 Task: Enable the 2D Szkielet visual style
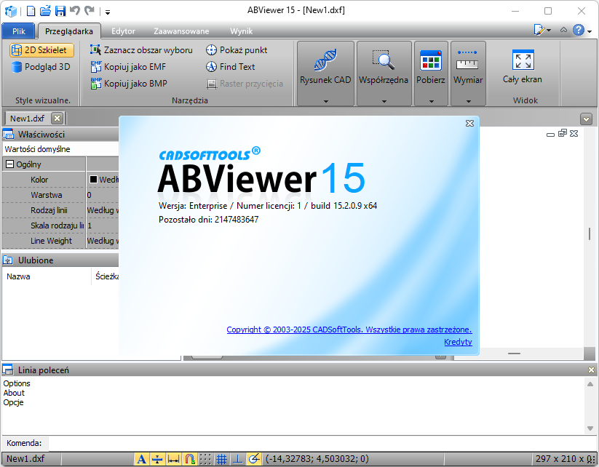[x=41, y=50]
